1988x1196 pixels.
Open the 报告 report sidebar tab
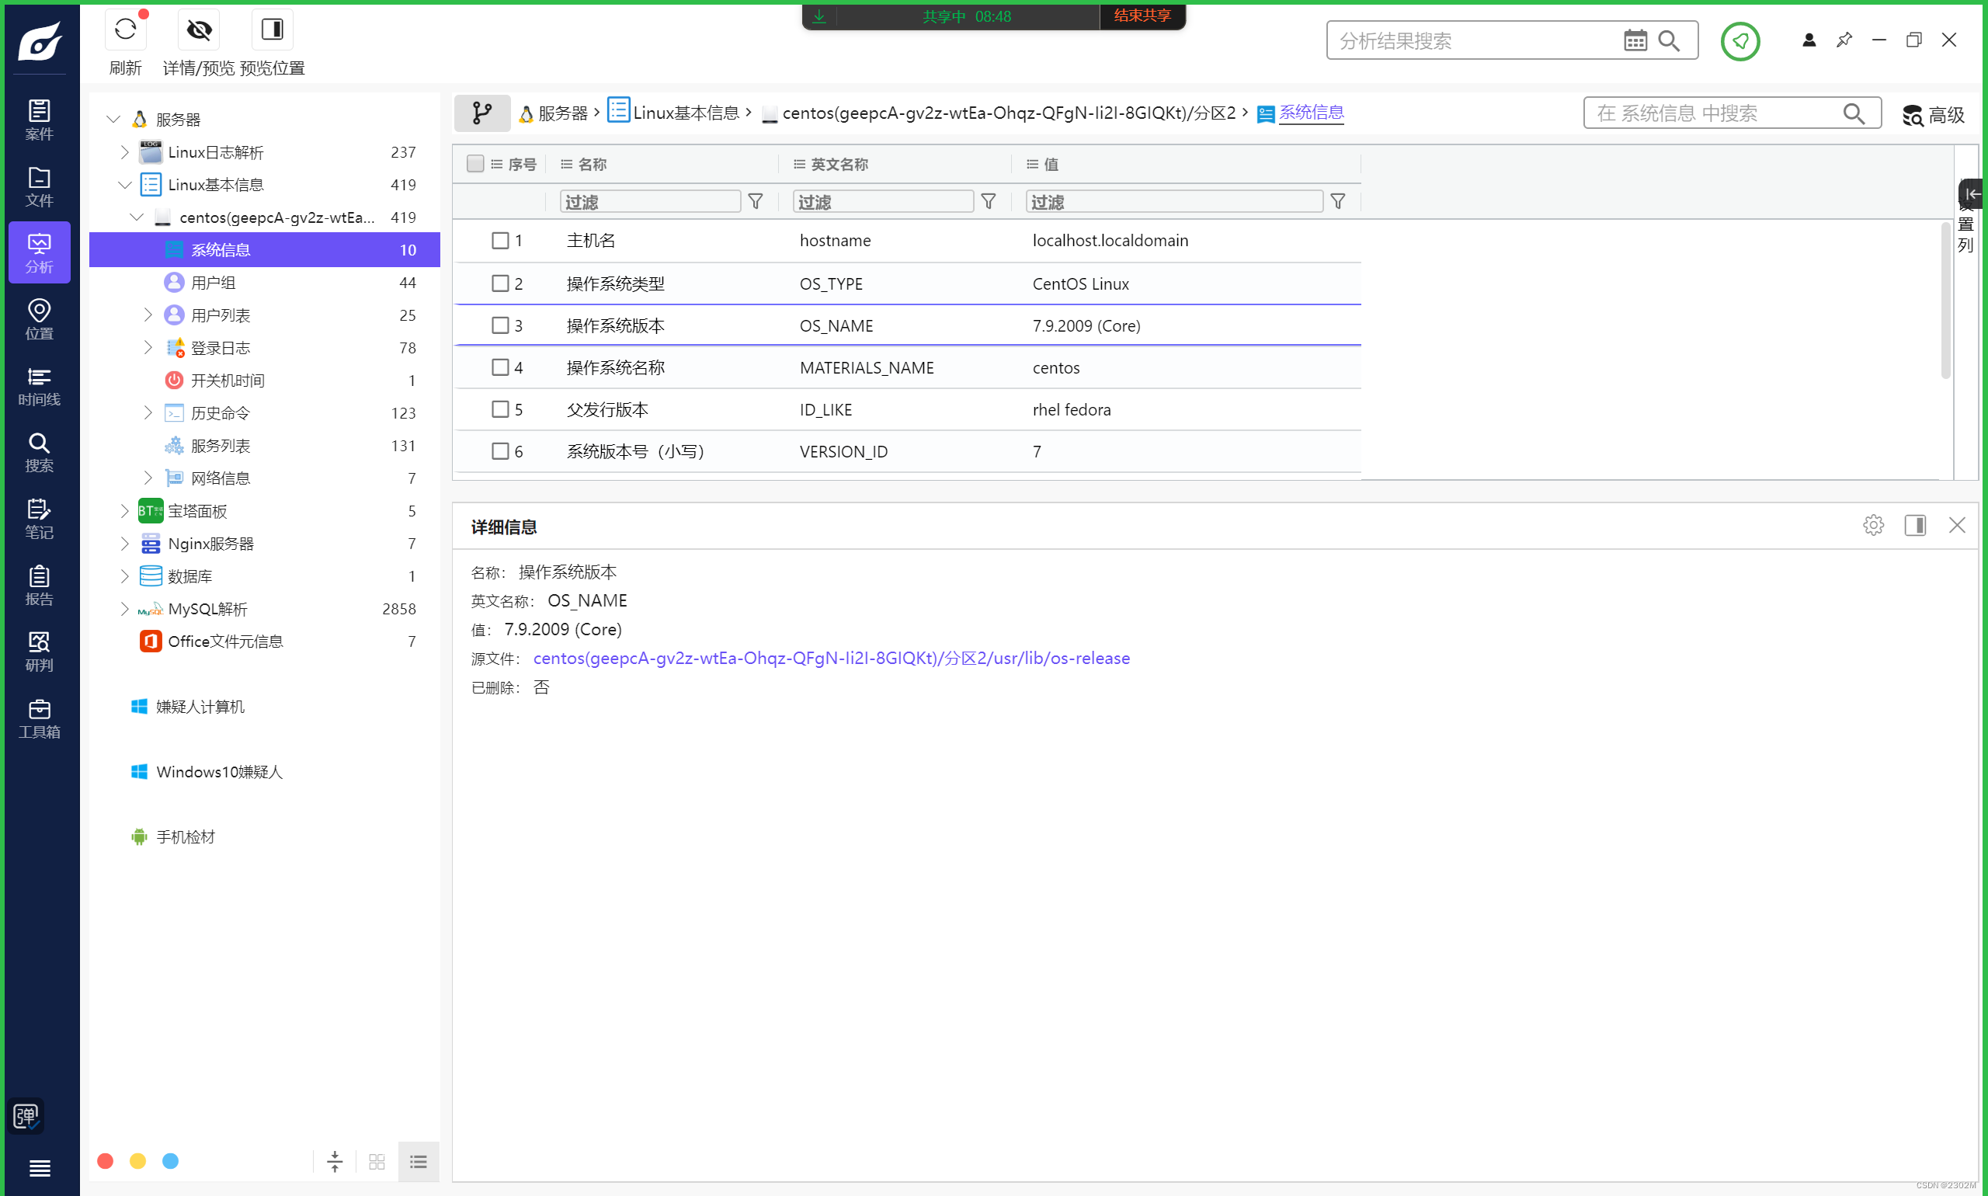39,584
